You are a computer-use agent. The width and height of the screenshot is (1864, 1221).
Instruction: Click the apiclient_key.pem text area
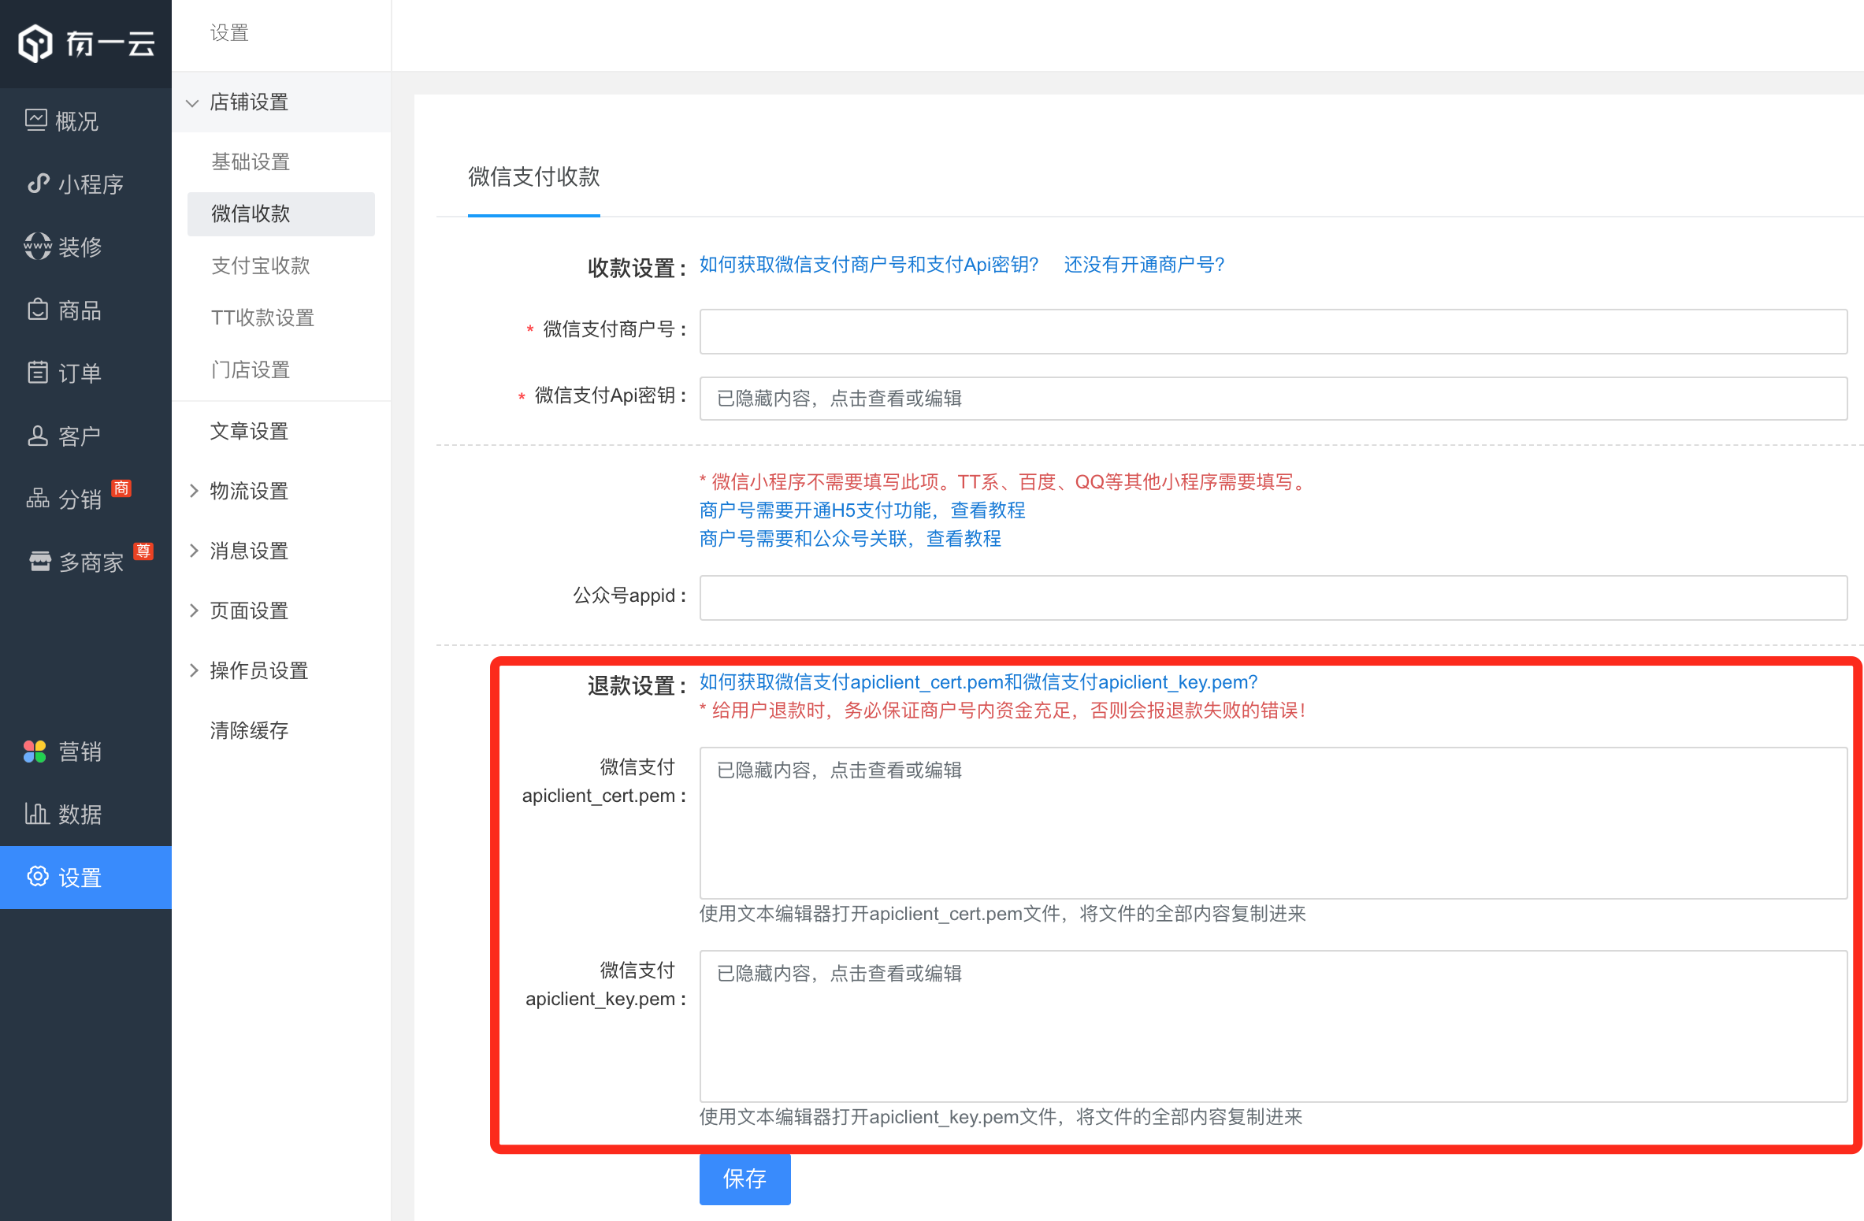click(x=1273, y=1026)
